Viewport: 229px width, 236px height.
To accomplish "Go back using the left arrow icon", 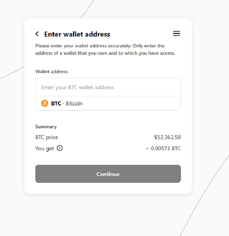I will coord(37,34).
